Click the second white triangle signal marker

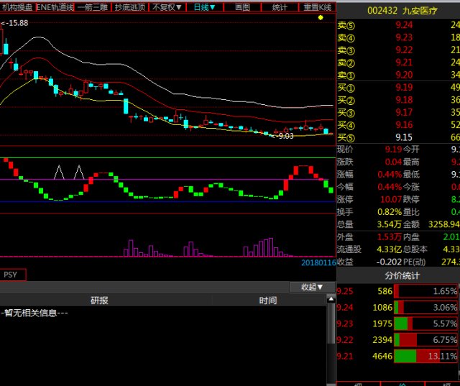coord(78,173)
